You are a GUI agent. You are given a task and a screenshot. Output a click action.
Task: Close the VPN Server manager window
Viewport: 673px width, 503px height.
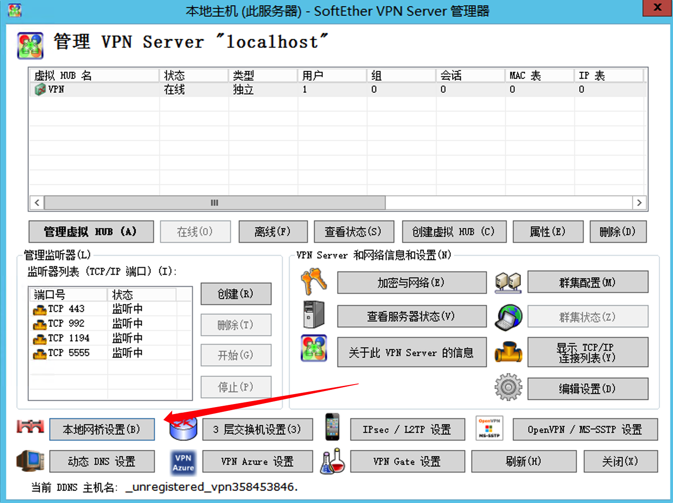(657, 8)
